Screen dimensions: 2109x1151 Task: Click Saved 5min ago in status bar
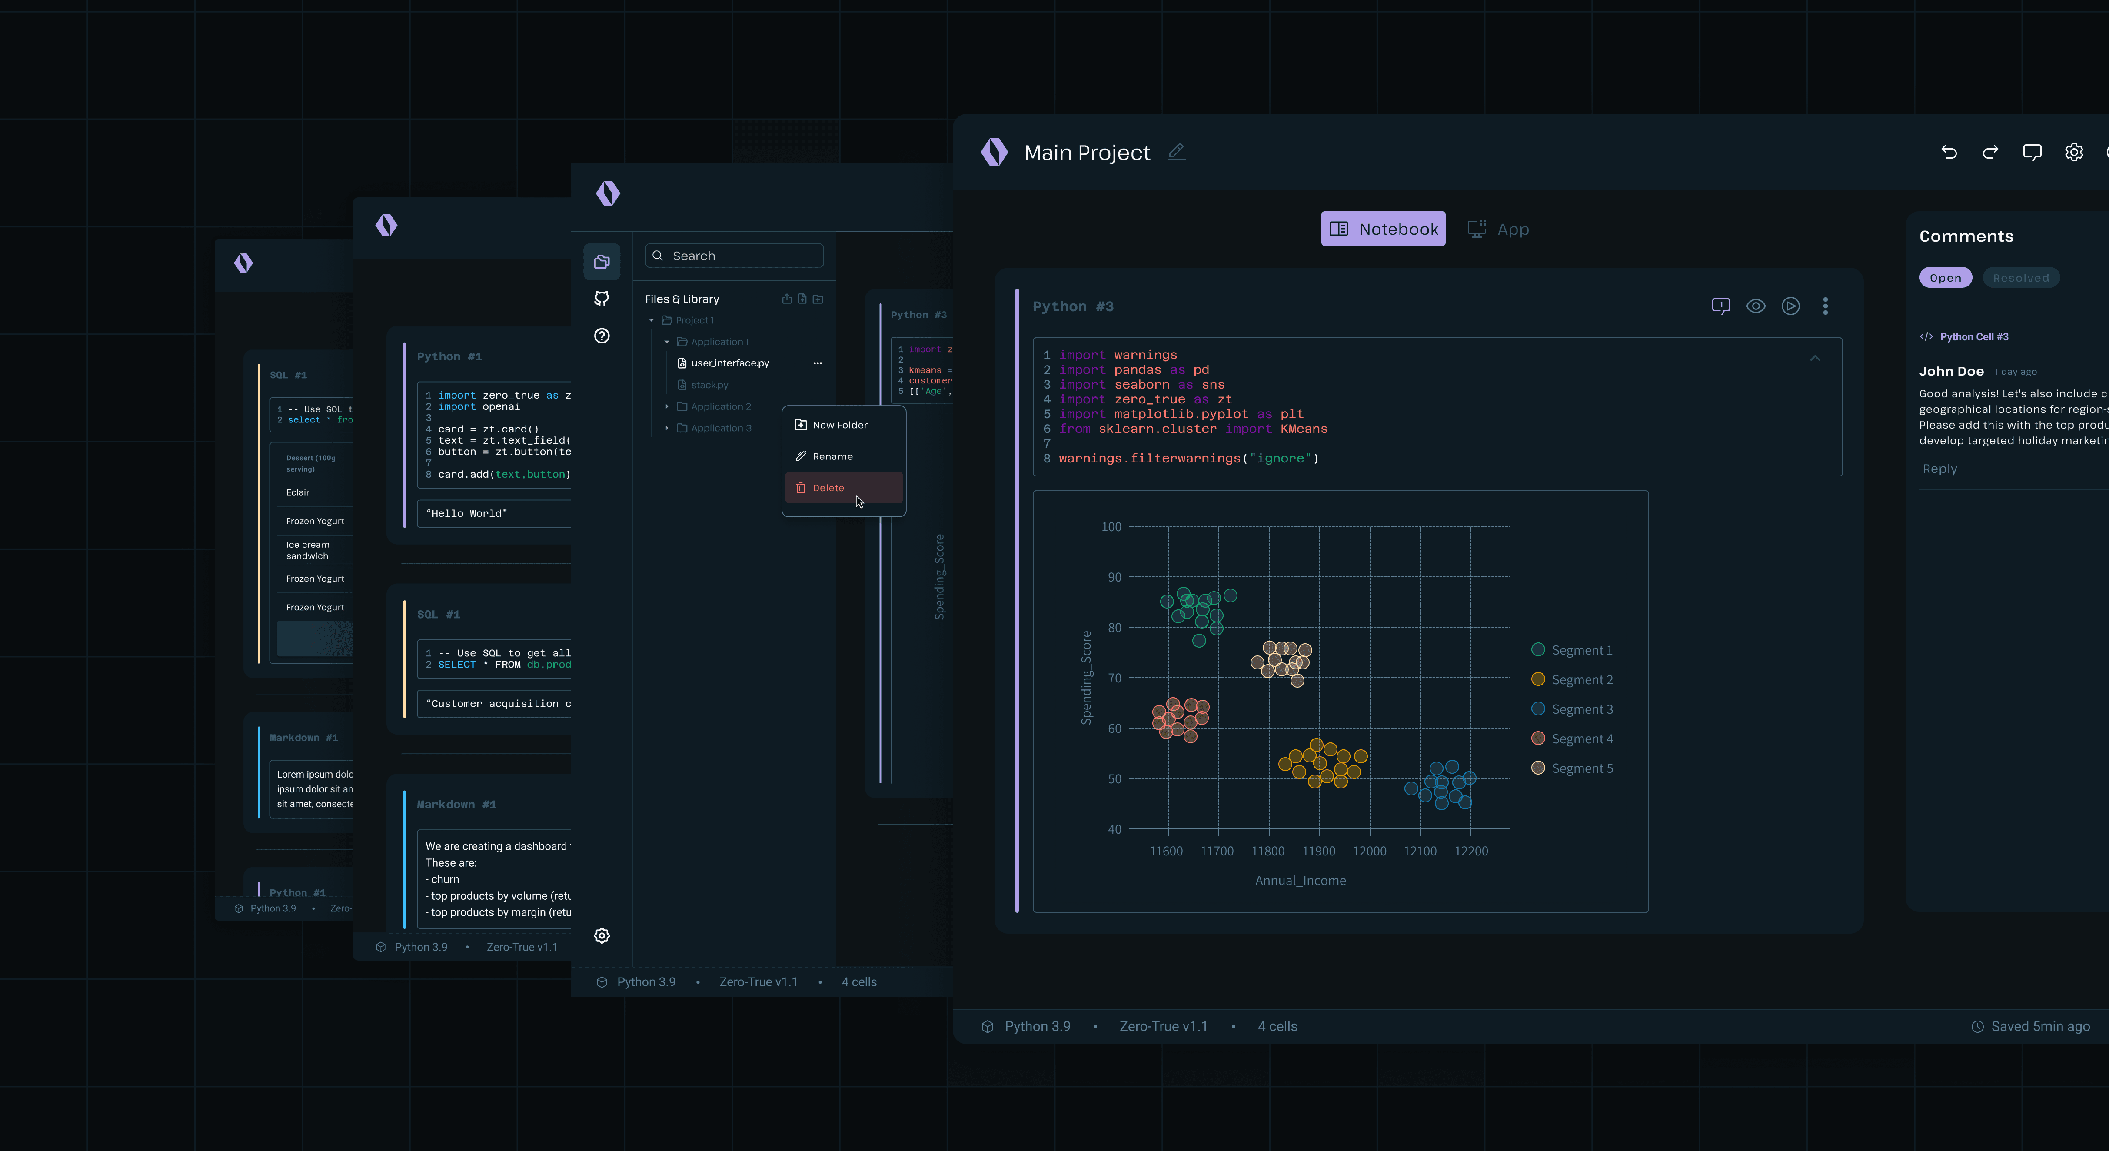2040,1027
